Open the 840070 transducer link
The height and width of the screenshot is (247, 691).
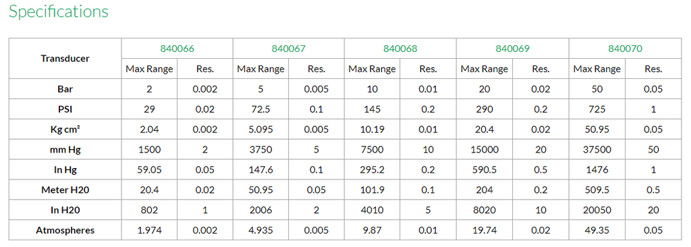point(625,49)
